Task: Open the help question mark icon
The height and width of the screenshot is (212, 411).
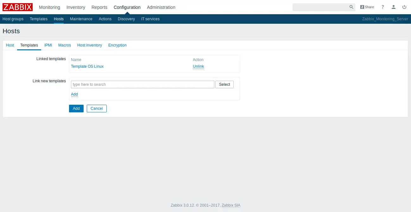Action: click(x=383, y=7)
